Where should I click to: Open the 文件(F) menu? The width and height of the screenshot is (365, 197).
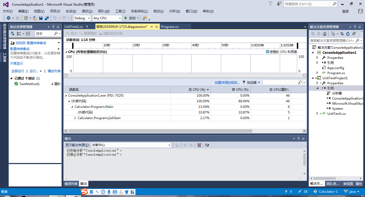click(x=8, y=11)
